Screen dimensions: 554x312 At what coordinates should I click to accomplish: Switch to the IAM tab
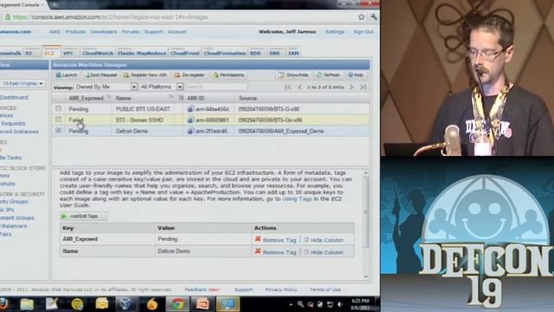click(293, 52)
